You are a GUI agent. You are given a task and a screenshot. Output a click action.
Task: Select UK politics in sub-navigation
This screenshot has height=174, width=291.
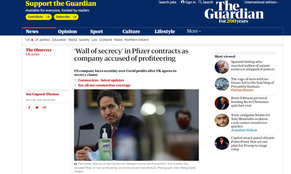click(x=42, y=40)
